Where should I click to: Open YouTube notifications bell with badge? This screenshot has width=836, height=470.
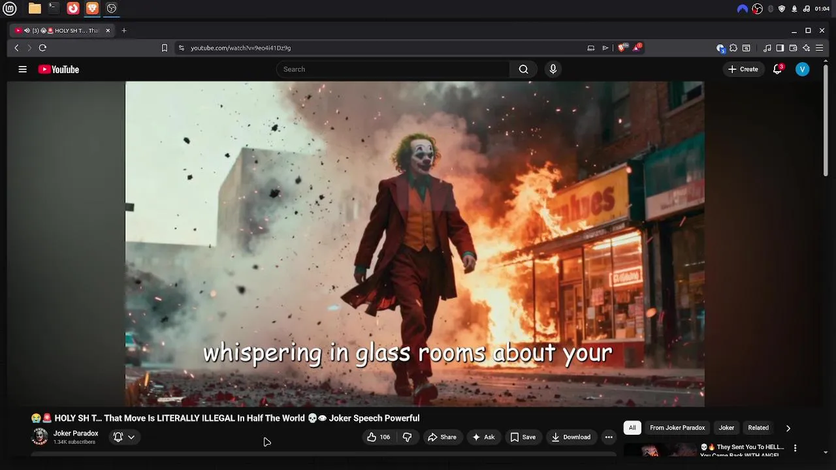point(777,69)
